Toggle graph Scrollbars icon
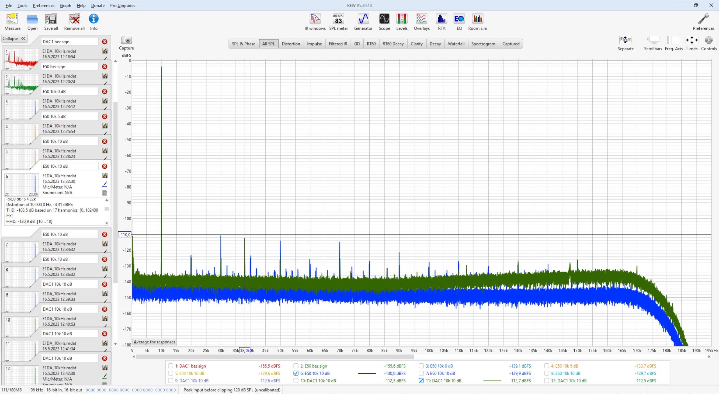The height and width of the screenshot is (394, 719). [x=653, y=43]
